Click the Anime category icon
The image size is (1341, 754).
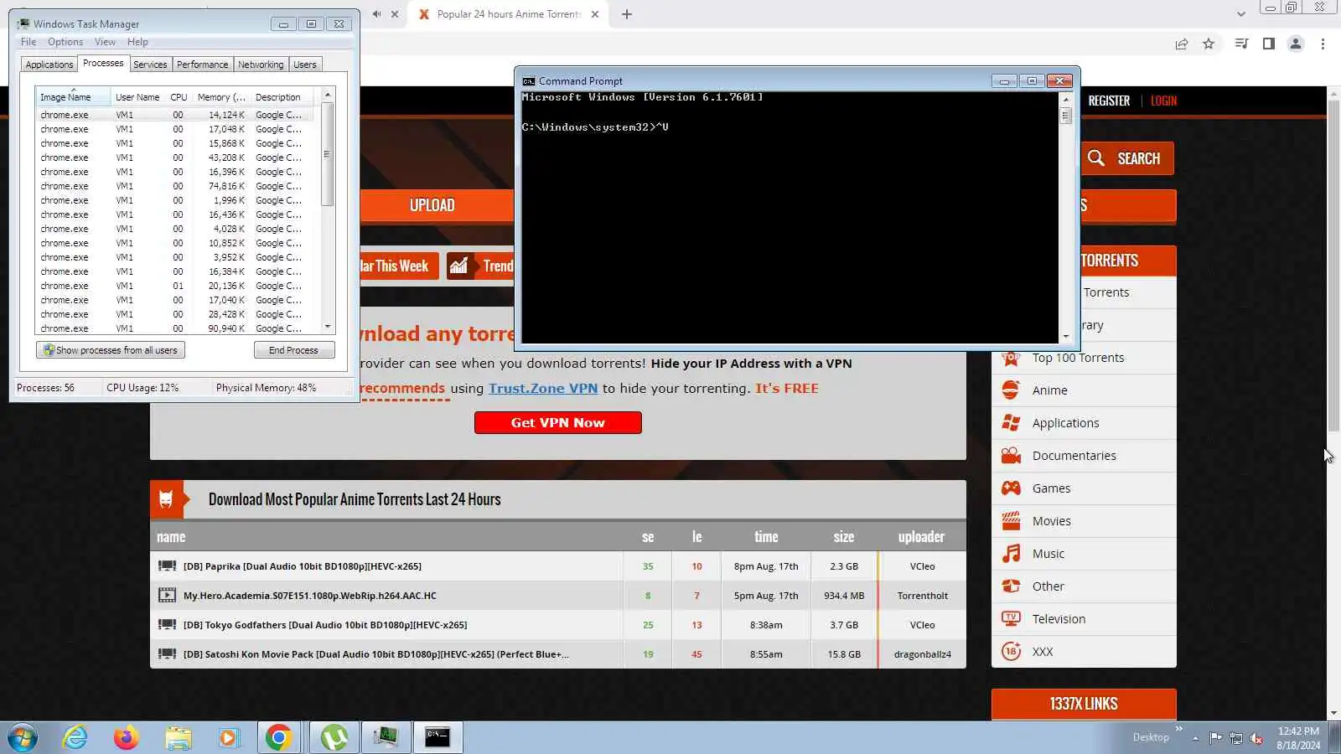tap(1011, 390)
